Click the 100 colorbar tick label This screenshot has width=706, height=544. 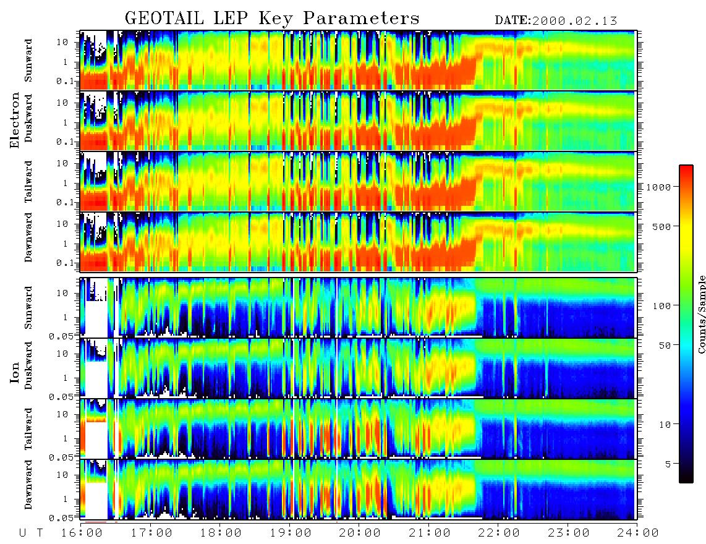coord(661,306)
